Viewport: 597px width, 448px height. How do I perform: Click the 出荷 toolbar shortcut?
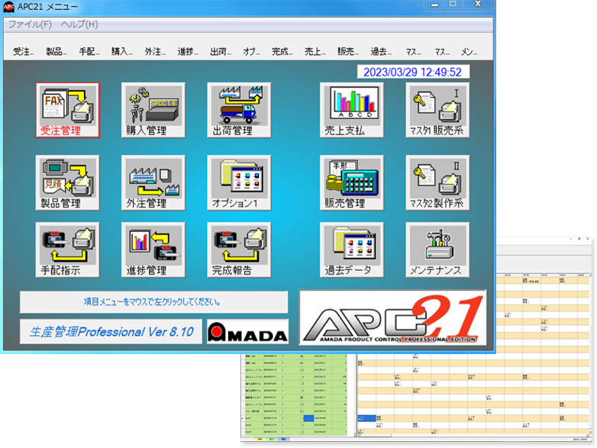pos(221,52)
